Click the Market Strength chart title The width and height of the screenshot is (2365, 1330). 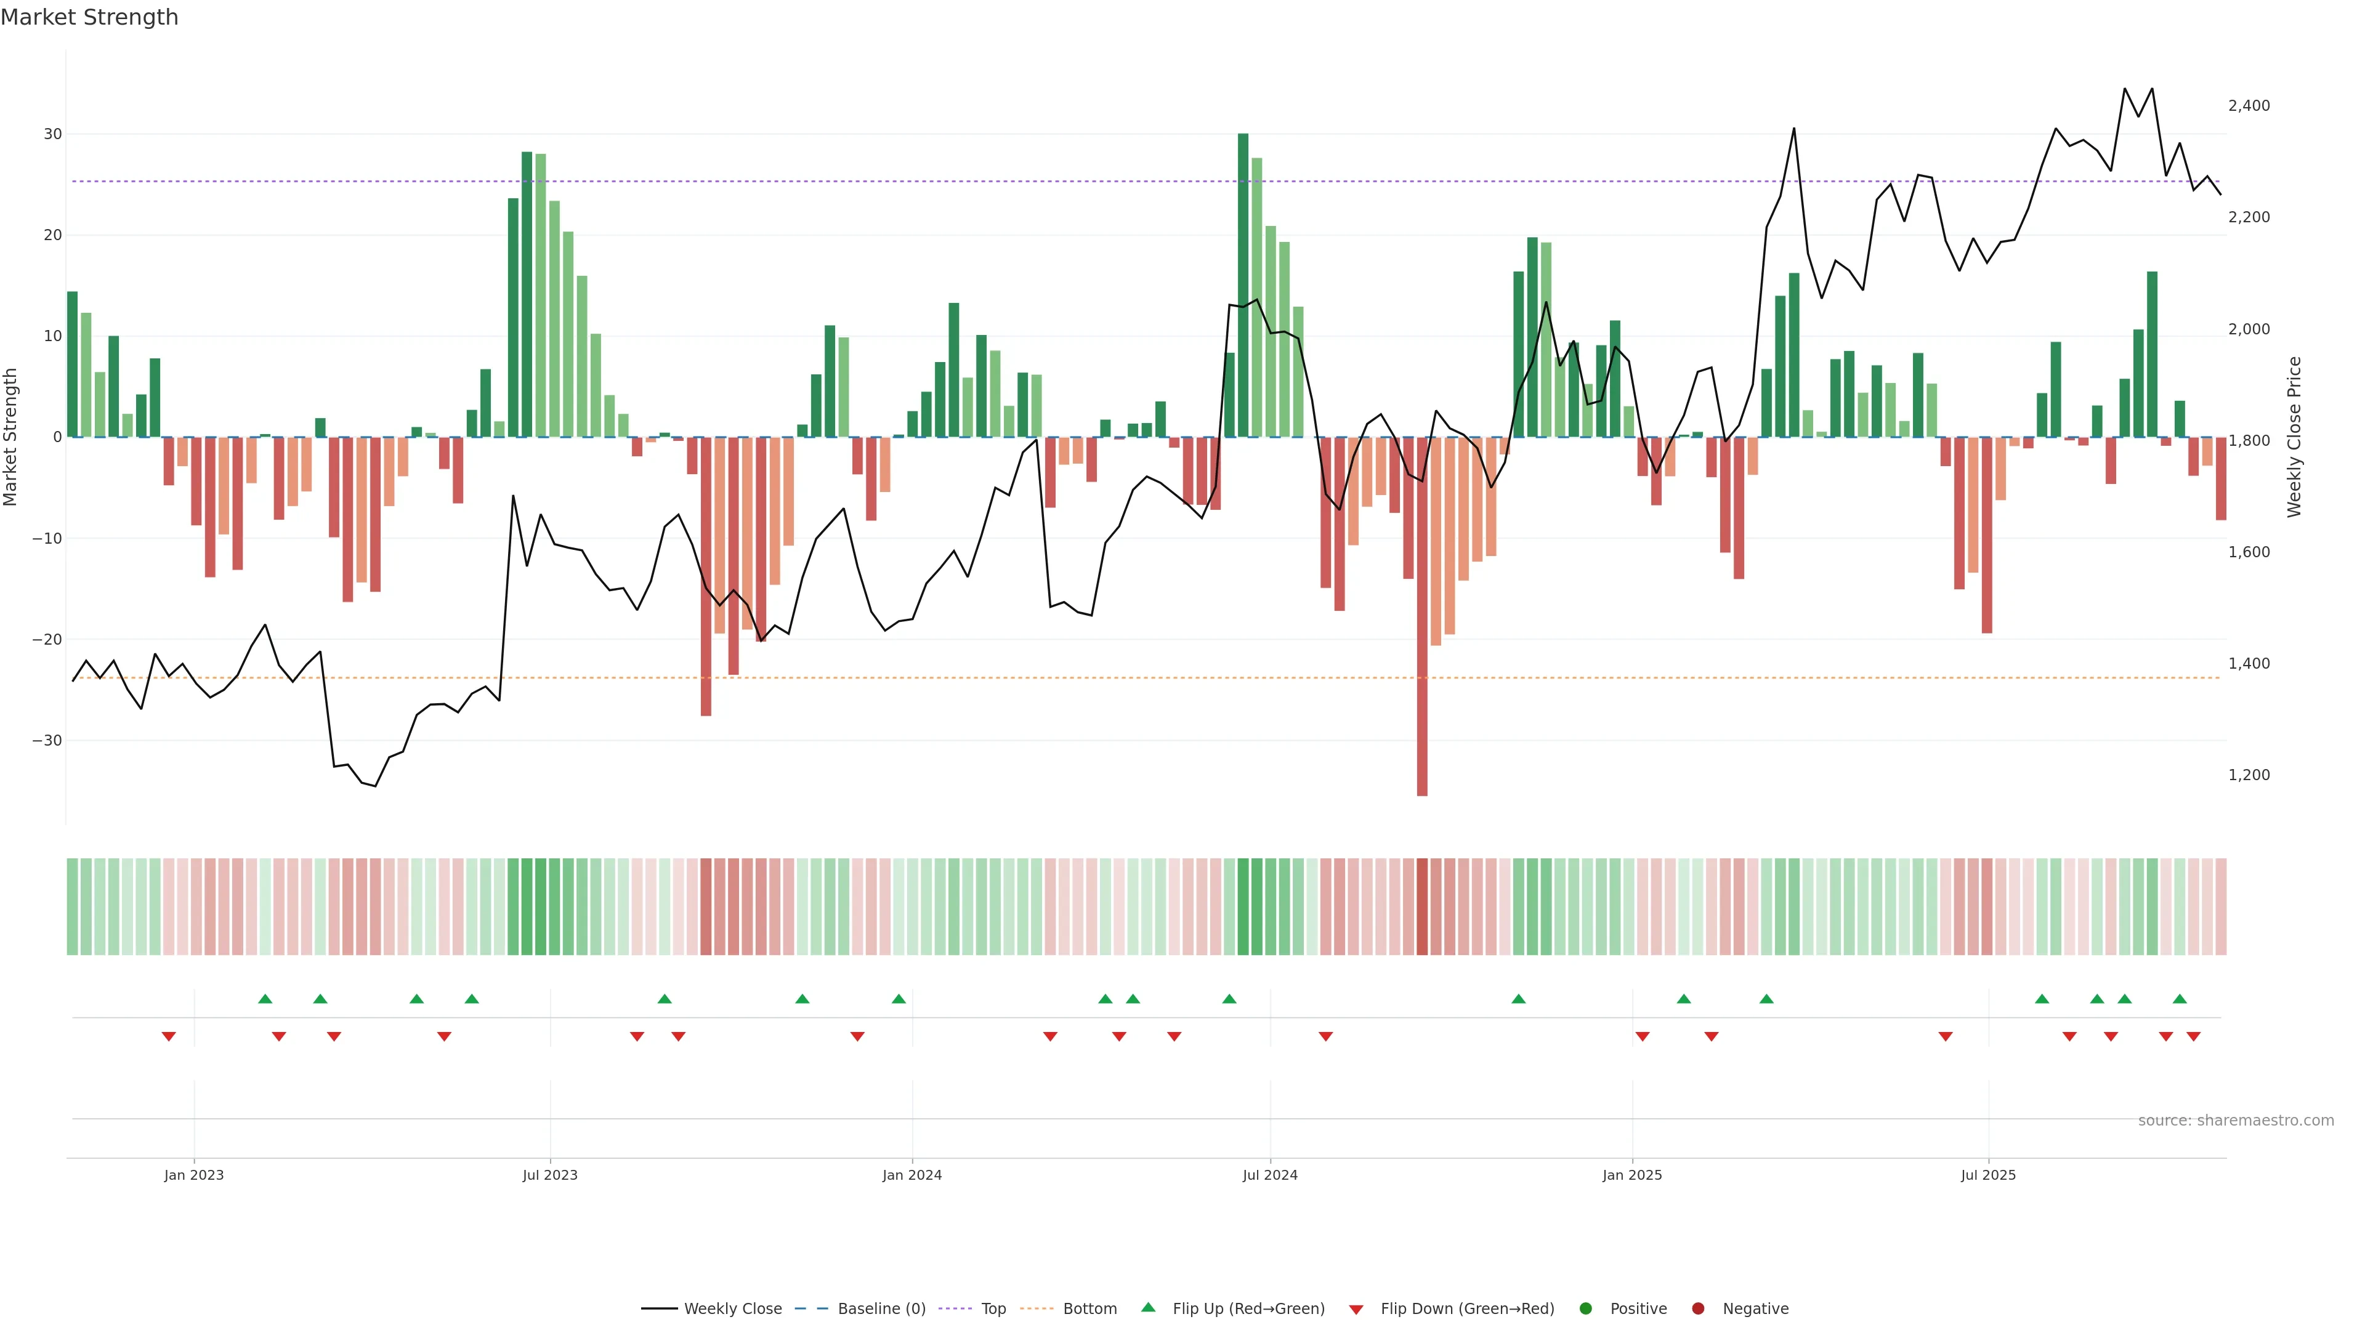pos(89,17)
